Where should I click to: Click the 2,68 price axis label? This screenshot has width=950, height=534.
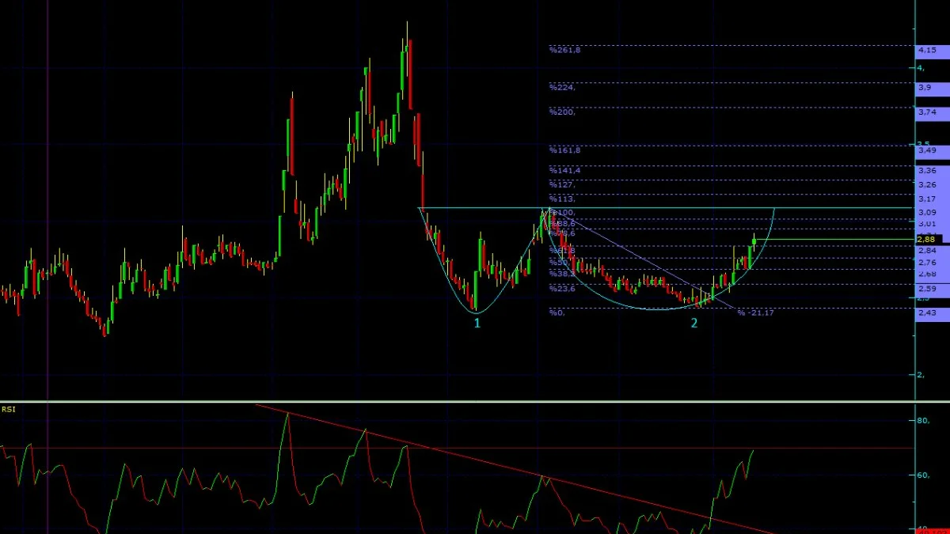coord(927,274)
